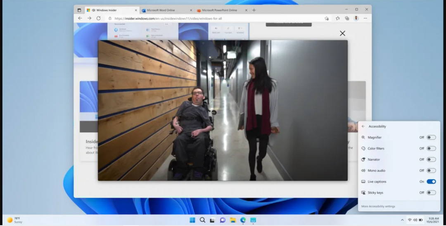This screenshot has height=226, width=446.
Task: Click the browser Refresh icon
Action: click(x=98, y=18)
